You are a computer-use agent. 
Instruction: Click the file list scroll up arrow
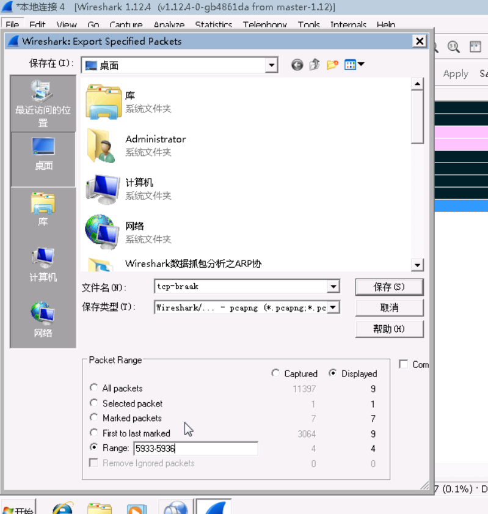click(417, 84)
